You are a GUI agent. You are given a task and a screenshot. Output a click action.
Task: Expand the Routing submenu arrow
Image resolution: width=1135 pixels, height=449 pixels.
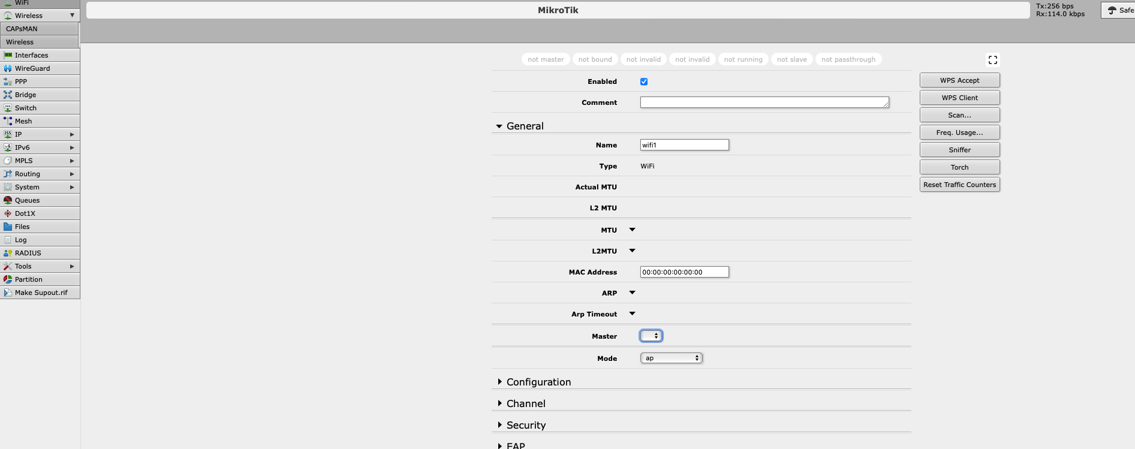pyautogui.click(x=72, y=174)
